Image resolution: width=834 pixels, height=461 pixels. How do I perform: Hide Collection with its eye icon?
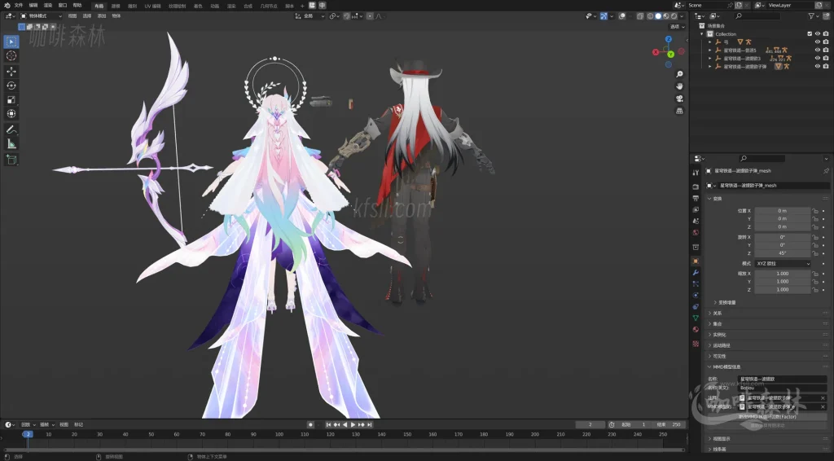click(818, 34)
